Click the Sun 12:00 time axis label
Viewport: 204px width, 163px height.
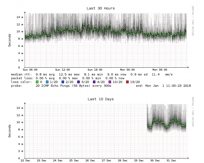pyautogui.click(x=62, y=70)
